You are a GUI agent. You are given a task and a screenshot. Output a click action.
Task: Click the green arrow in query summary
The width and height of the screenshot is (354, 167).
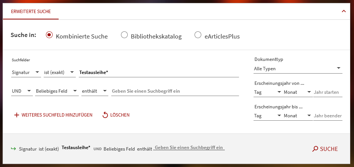13,149
